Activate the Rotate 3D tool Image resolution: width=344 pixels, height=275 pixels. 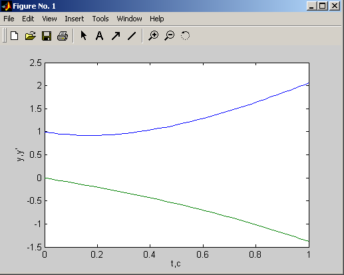pos(185,36)
